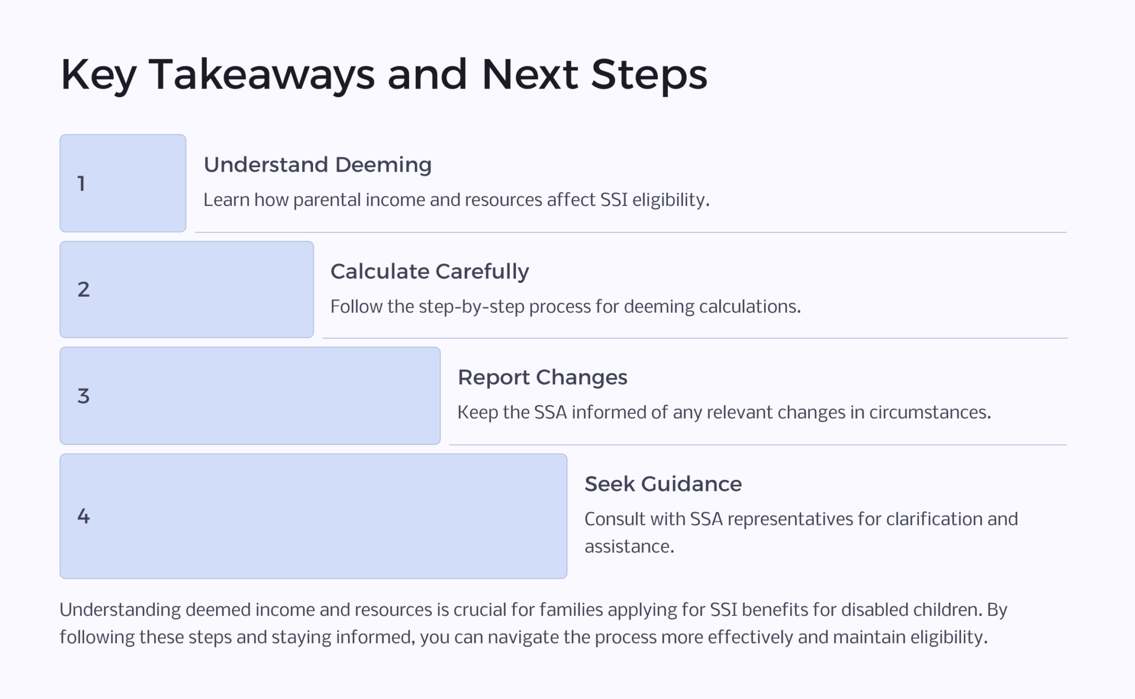Select the blue box numbered 1
This screenshot has height=699, width=1135.
click(122, 183)
